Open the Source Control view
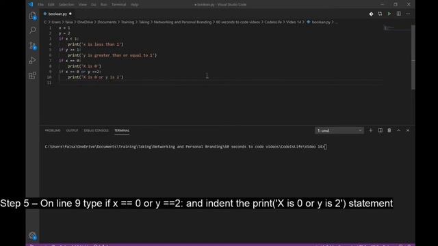The image size is (438, 246). 32,46
